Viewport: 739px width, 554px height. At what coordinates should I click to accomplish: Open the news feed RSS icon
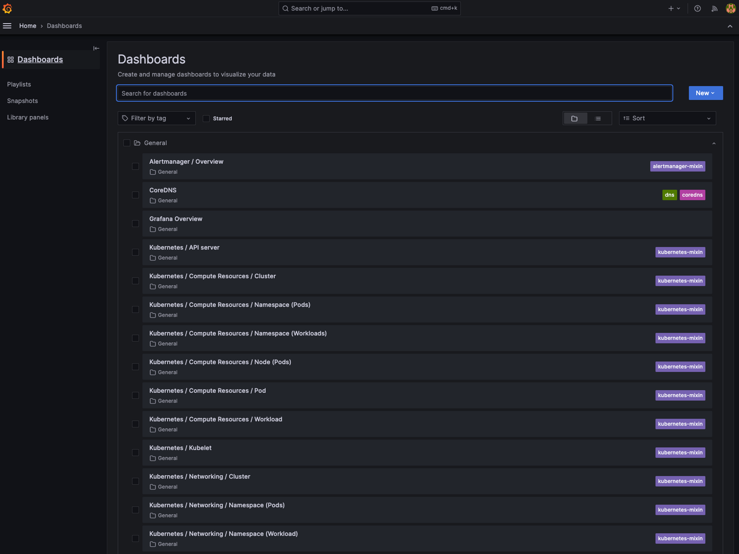[714, 9]
